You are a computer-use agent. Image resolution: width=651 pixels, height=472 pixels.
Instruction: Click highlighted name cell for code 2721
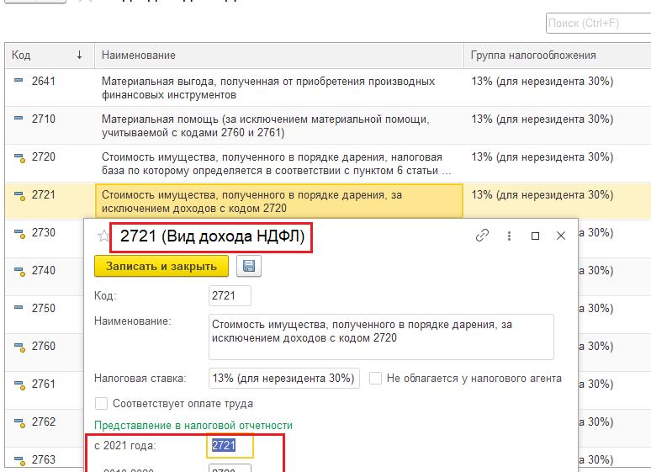click(279, 201)
